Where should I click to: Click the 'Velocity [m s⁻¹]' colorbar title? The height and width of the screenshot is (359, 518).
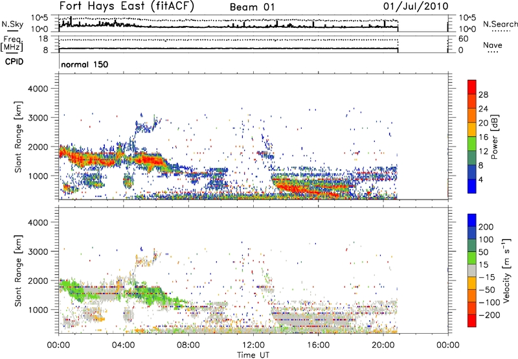[506, 270]
